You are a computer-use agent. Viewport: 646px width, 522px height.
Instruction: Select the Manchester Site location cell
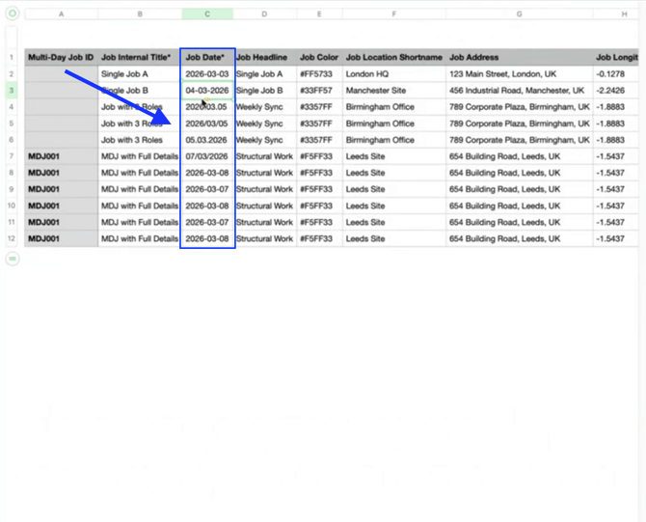393,91
